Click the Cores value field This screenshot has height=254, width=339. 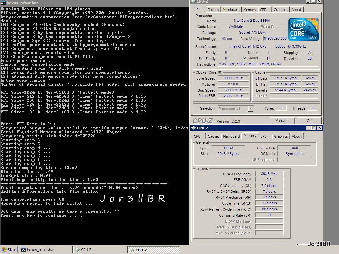pos(281,108)
